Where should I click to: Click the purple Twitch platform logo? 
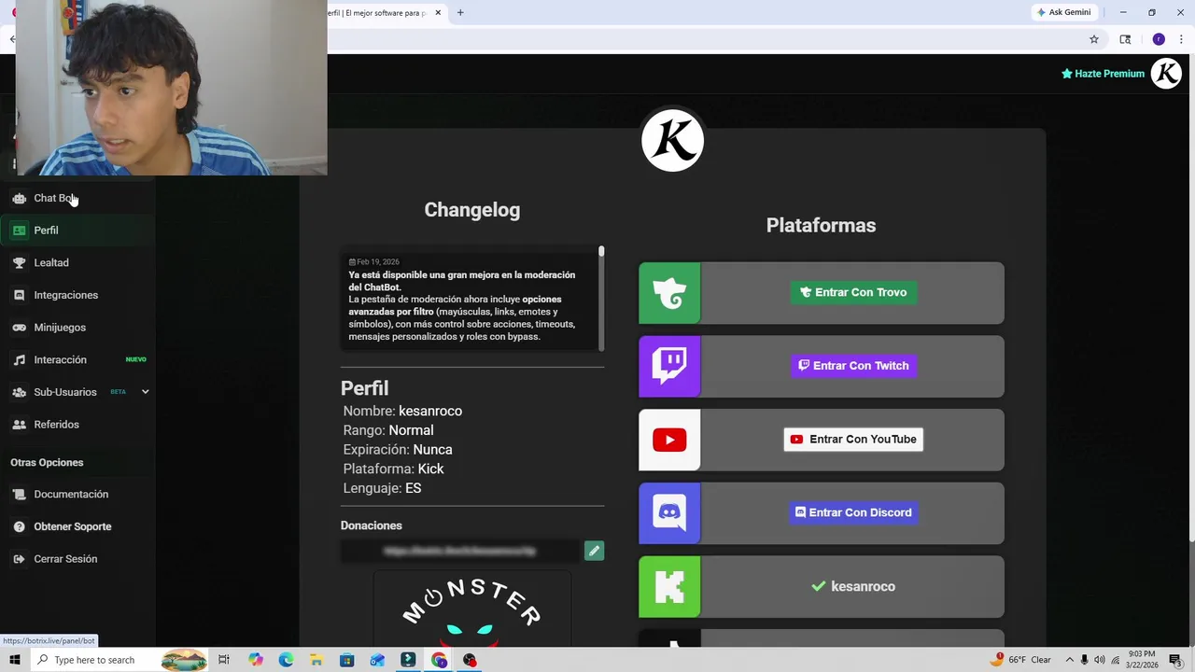tap(669, 366)
